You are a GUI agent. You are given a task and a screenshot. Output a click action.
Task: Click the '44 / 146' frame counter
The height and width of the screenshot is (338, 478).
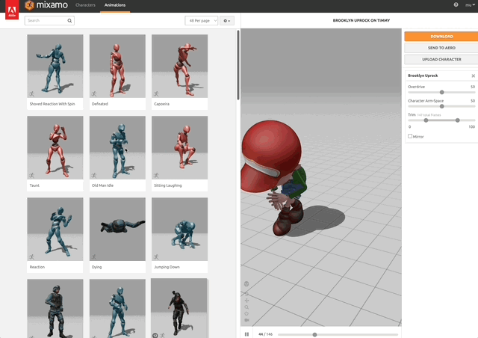(266, 334)
